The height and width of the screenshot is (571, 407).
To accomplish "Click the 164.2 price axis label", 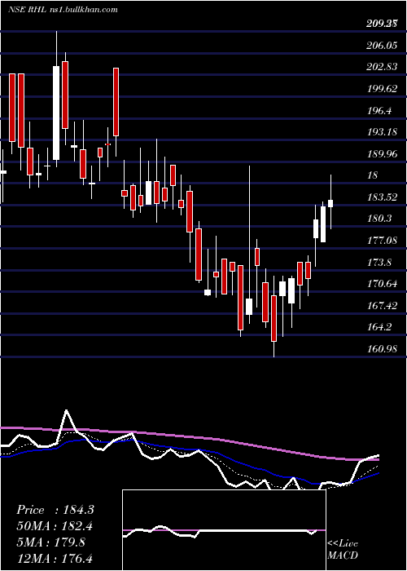I will click(x=379, y=327).
